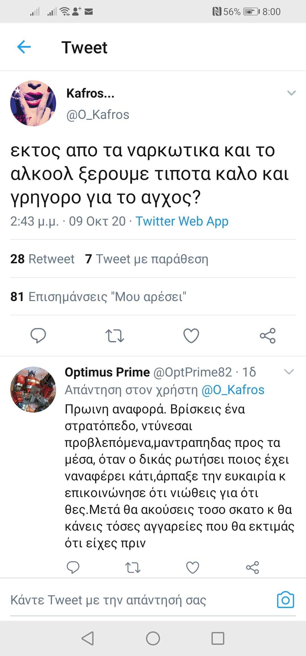The image size is (306, 656).
Task: Like the Kafros main tweet
Action: pos(191,336)
